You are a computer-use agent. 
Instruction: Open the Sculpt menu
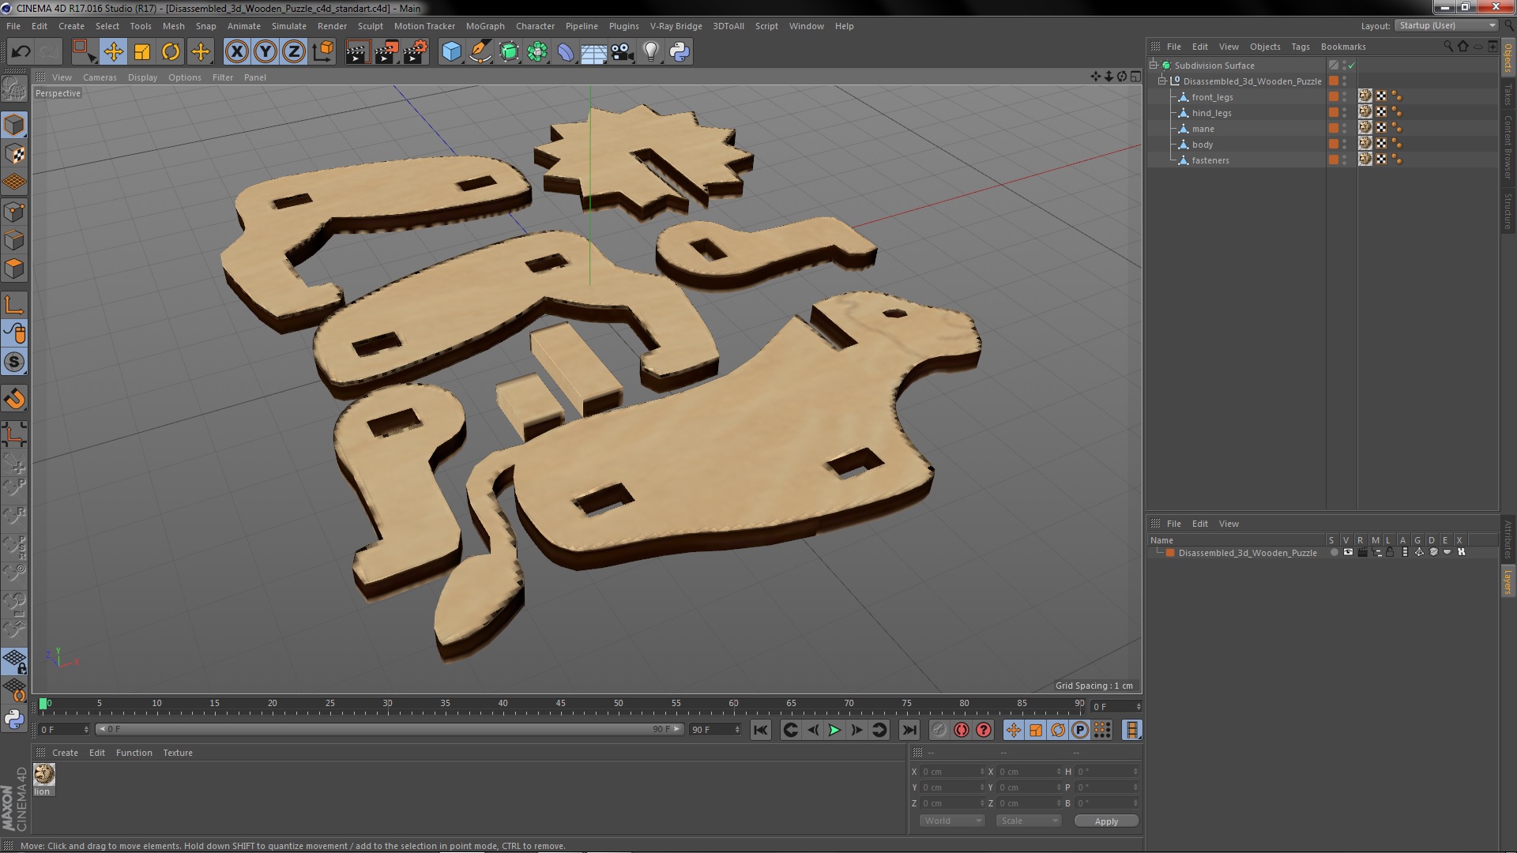tap(370, 26)
